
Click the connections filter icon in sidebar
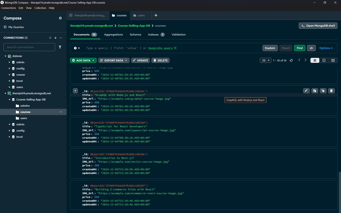pyautogui.click(x=60, y=47)
